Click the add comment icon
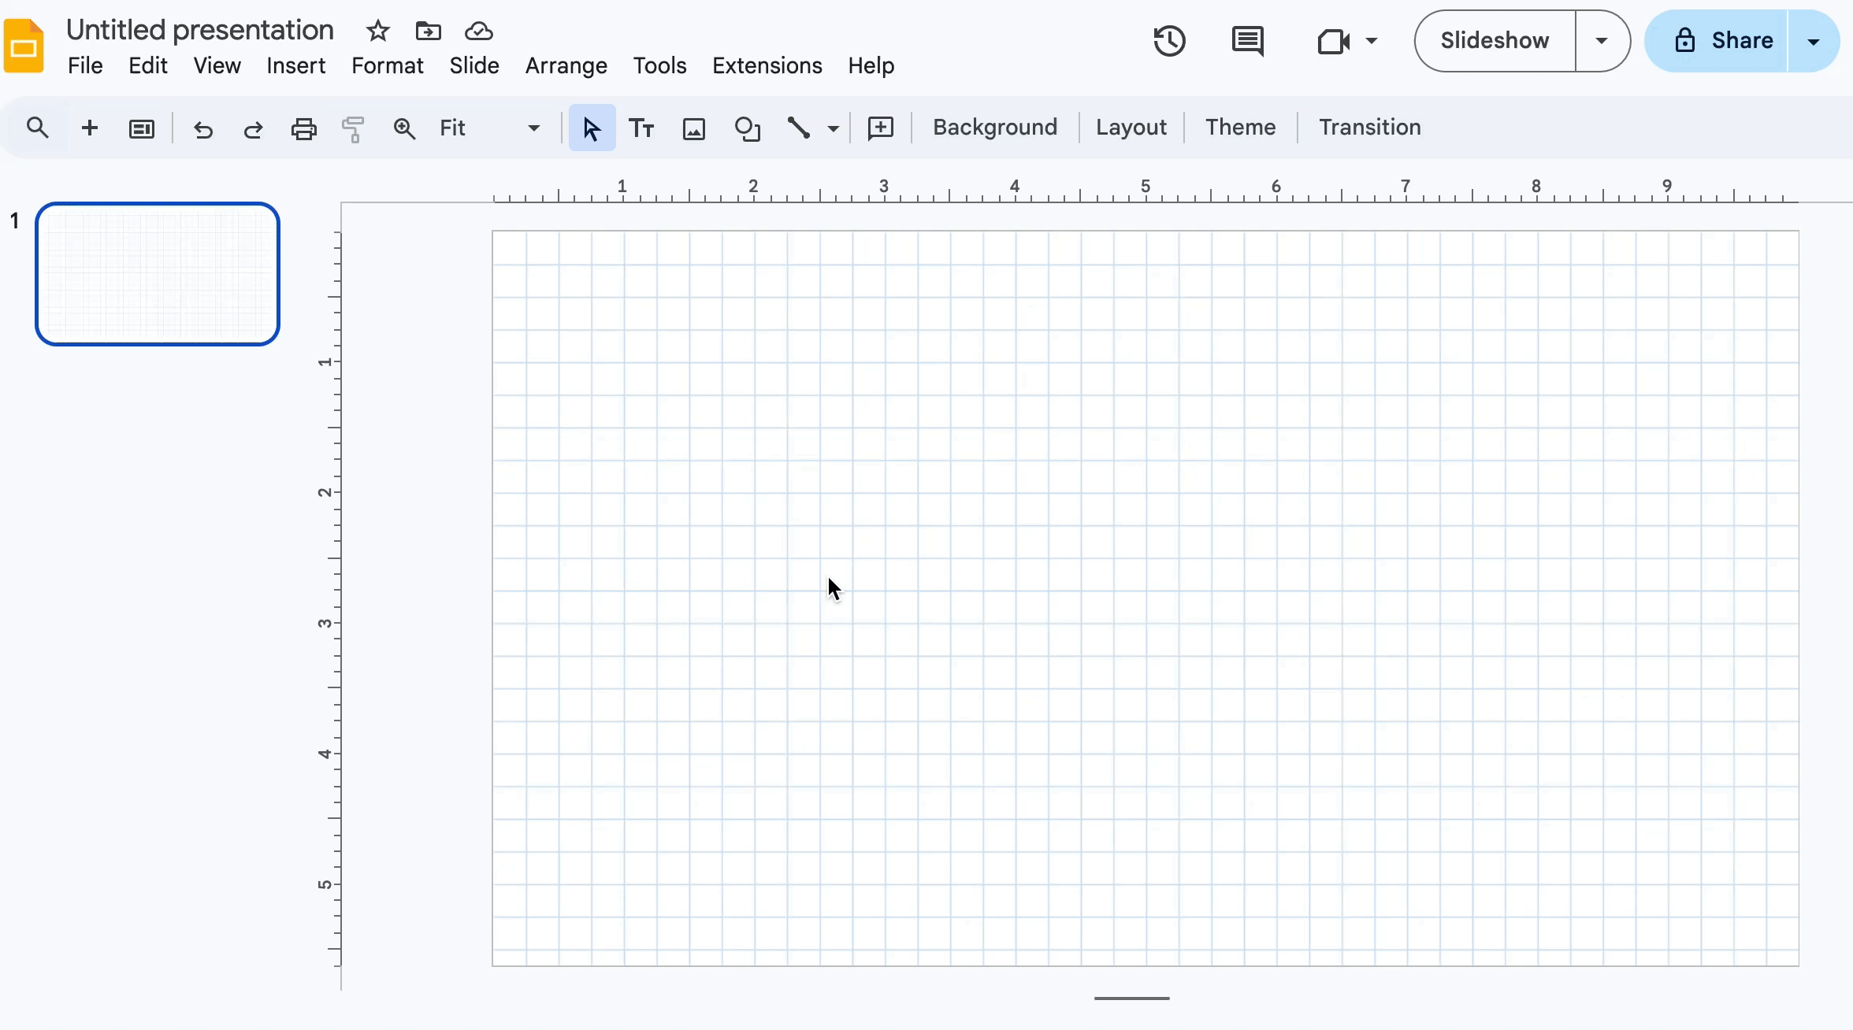 pos(880,128)
